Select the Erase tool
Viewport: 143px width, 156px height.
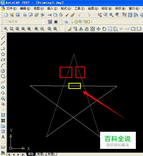[69, 29]
